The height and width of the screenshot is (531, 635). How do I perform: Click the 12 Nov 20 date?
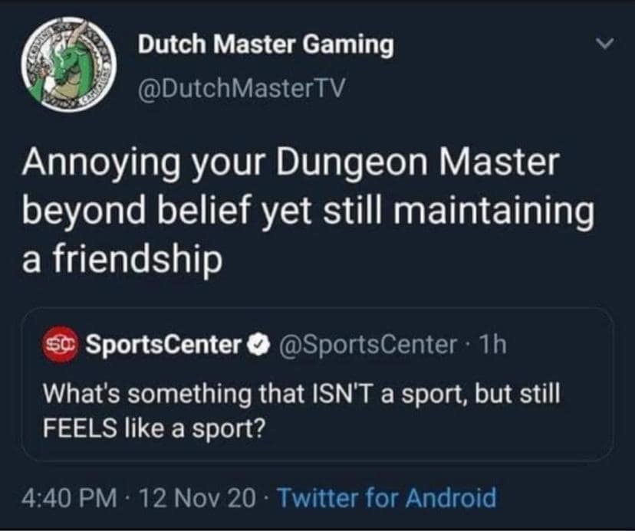(x=197, y=497)
